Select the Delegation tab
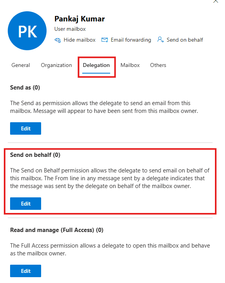This screenshot has height=283, width=225. coord(96,65)
